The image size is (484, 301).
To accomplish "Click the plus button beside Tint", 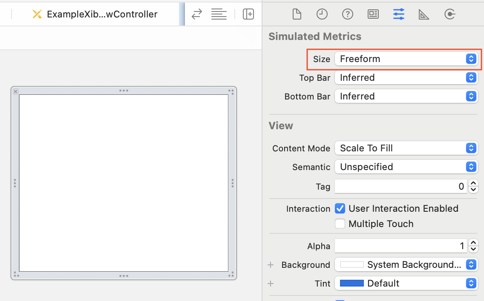I will pyautogui.click(x=271, y=284).
